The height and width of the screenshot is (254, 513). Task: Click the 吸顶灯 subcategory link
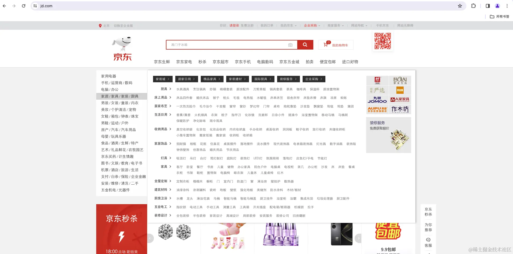(181, 158)
